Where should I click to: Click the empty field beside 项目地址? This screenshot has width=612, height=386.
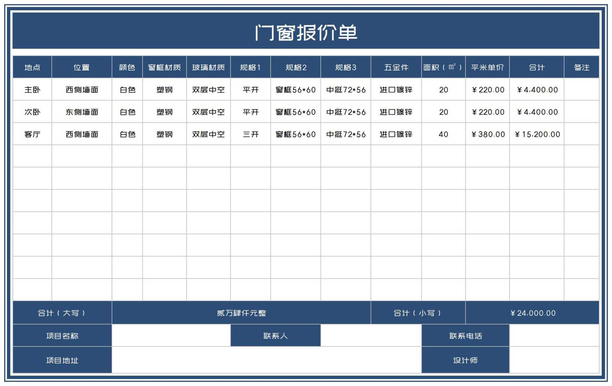[x=266, y=360]
